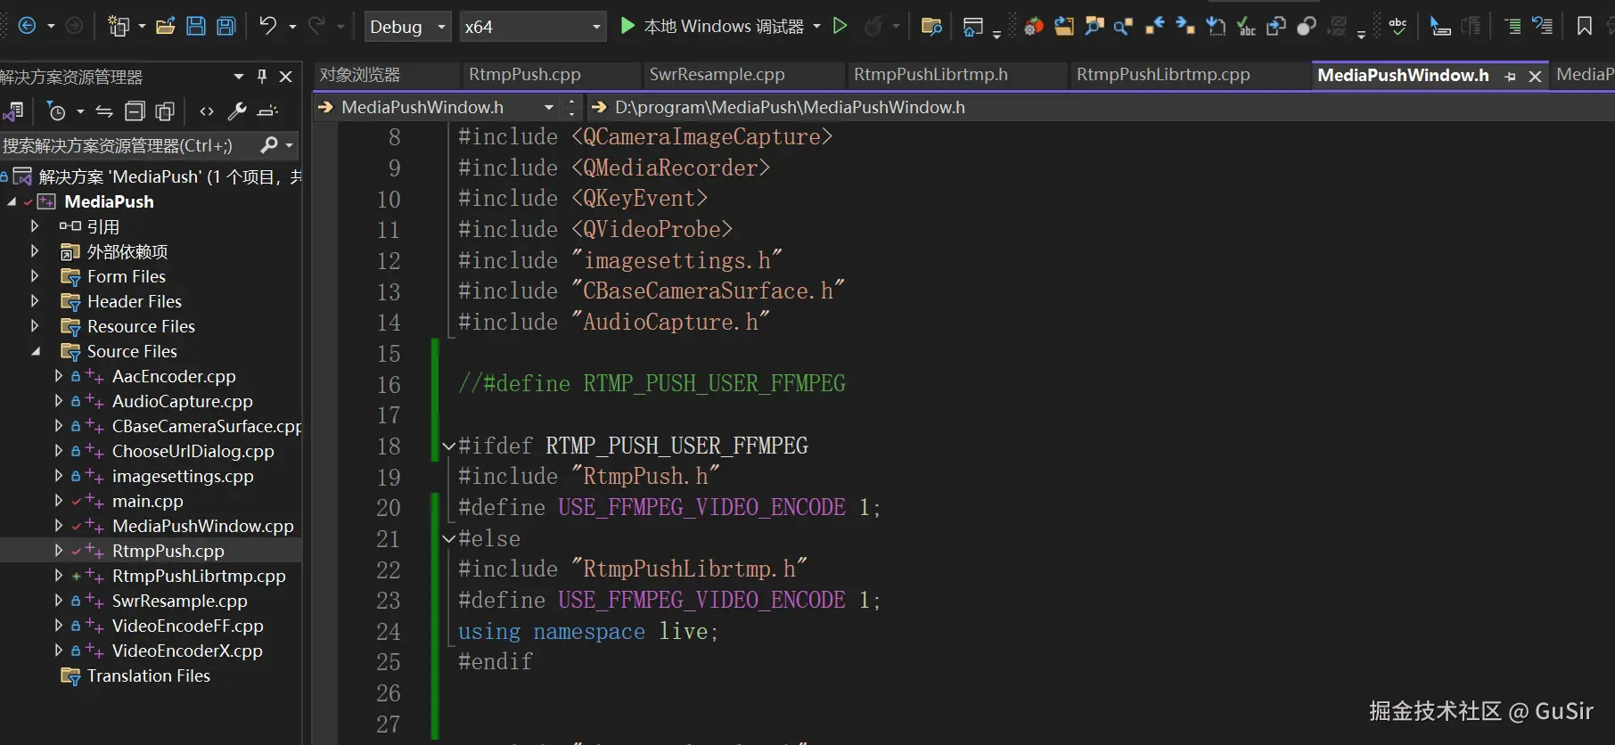The image size is (1615, 745).
Task: Click the Pending Changes Filter clock icon
Action: [x=57, y=111]
